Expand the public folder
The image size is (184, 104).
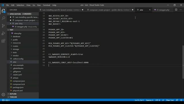point(15,40)
